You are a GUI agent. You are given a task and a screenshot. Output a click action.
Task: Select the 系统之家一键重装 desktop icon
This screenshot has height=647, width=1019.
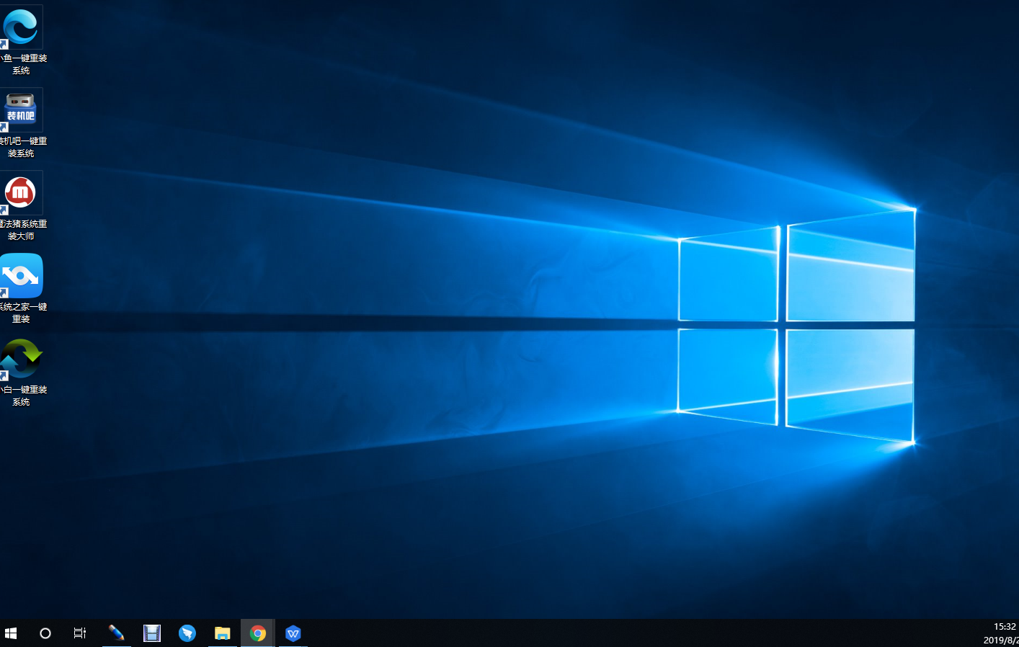coord(21,275)
